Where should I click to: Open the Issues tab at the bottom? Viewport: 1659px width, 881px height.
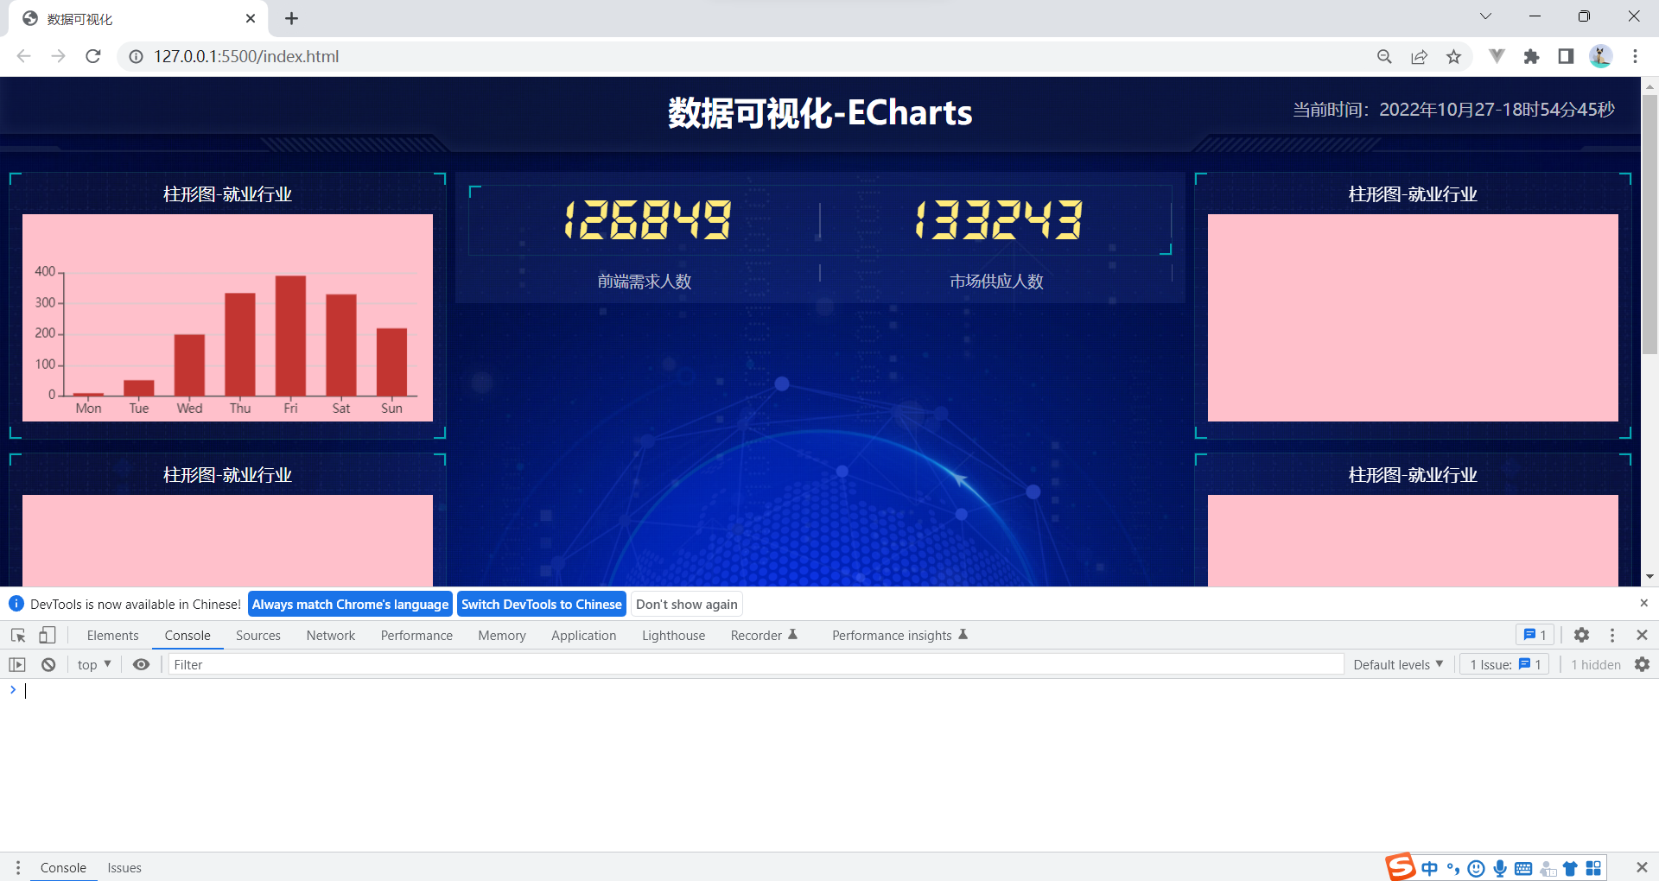124,867
